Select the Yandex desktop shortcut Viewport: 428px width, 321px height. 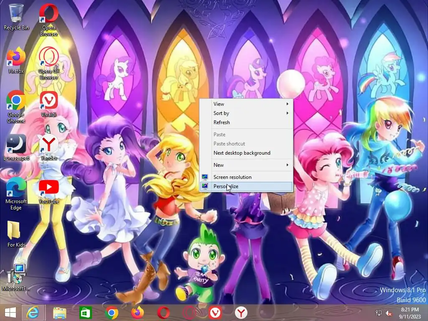tap(48, 147)
